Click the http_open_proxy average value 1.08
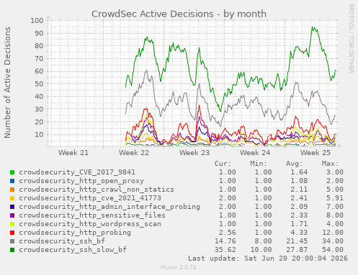This screenshot has width=358, height=275. 299,181
